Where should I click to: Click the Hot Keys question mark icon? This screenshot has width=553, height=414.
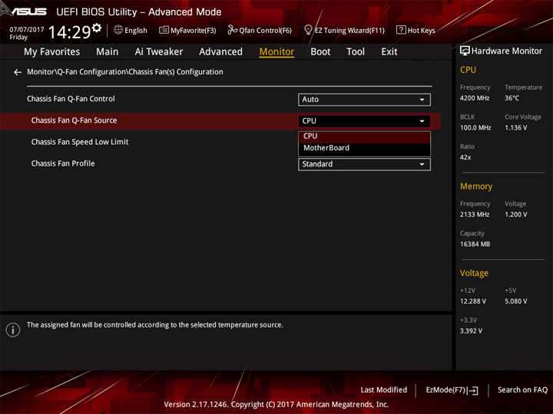pos(401,30)
